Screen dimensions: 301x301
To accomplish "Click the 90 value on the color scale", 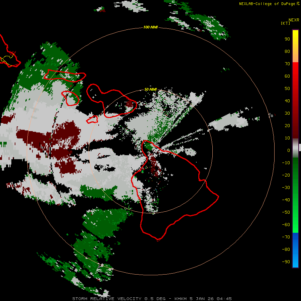I will (287, 39).
